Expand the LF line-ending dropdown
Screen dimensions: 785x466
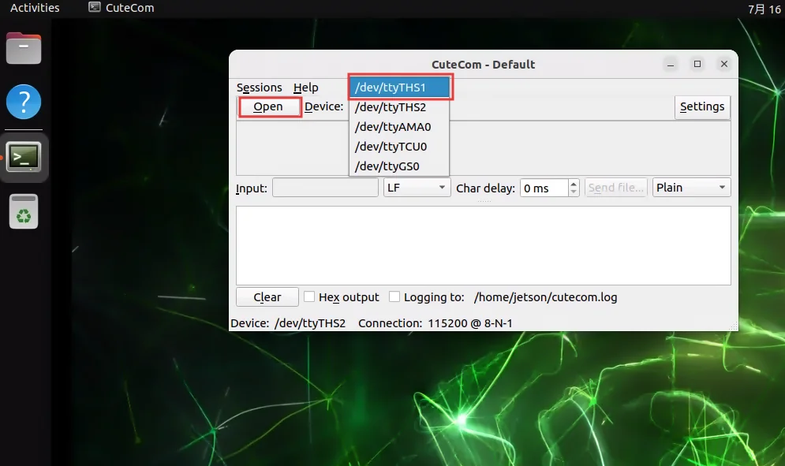(x=417, y=188)
